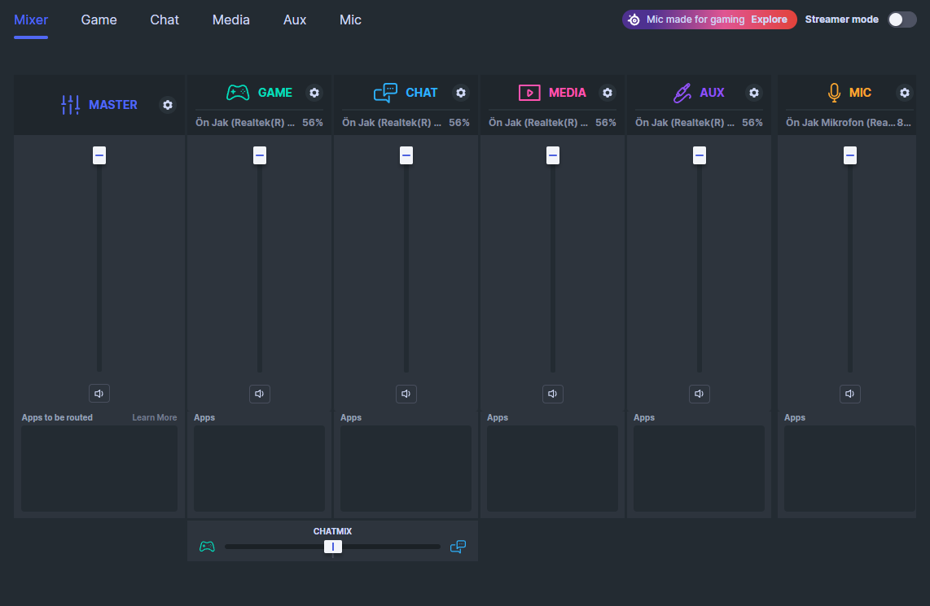930x606 pixels.
Task: Switch to the Aux tab
Action: (x=295, y=20)
